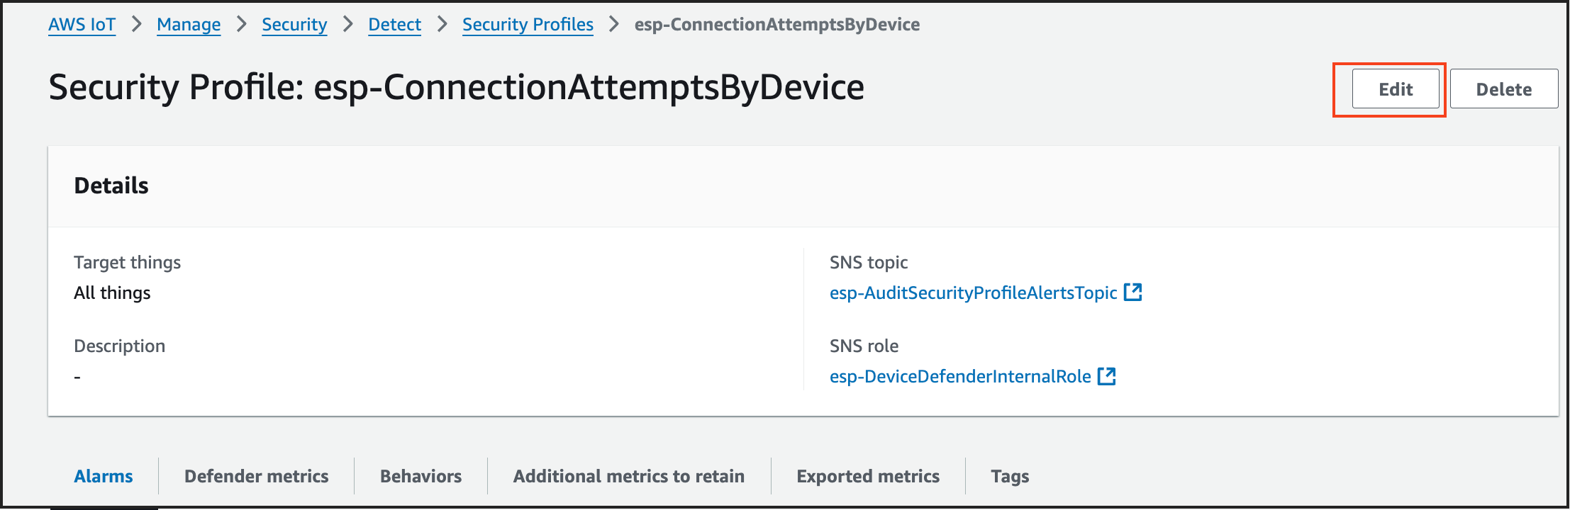Navigate to the Manage breadcrumb
1570x510 pixels.
tap(189, 24)
